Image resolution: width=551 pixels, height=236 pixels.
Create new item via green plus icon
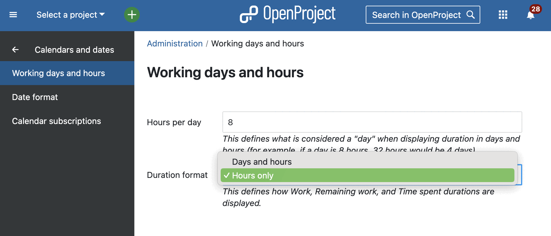click(132, 14)
